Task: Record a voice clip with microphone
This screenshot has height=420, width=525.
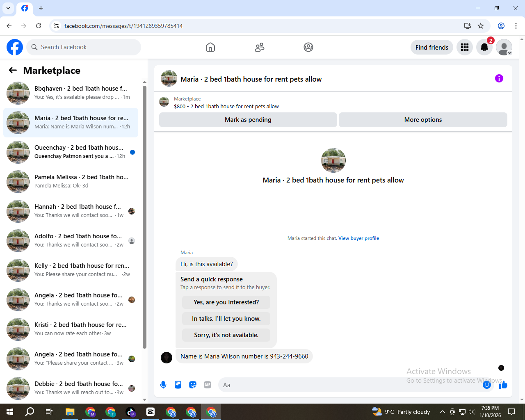Action: coord(163,385)
